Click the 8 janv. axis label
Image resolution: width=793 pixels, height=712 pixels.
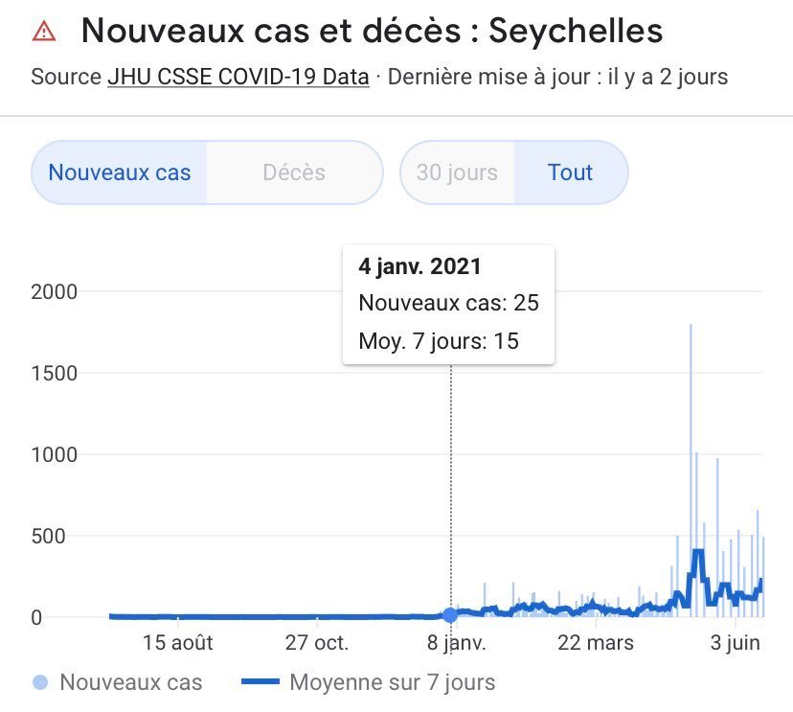click(450, 642)
